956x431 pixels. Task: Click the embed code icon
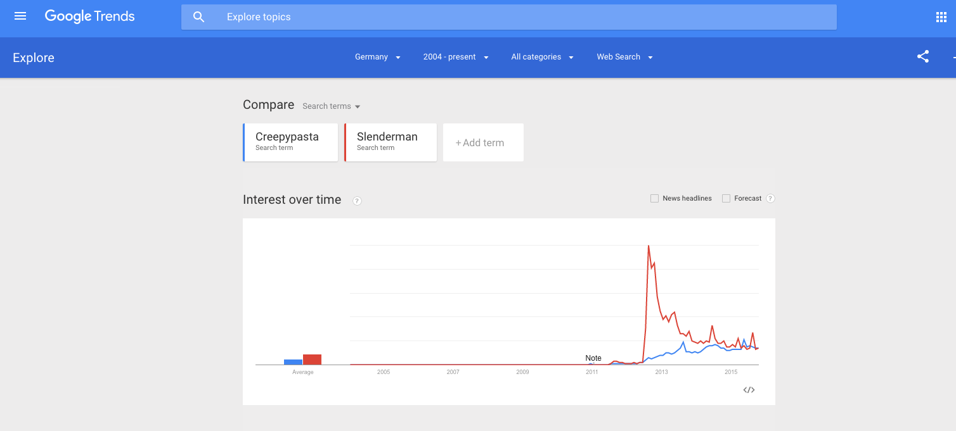coord(749,390)
